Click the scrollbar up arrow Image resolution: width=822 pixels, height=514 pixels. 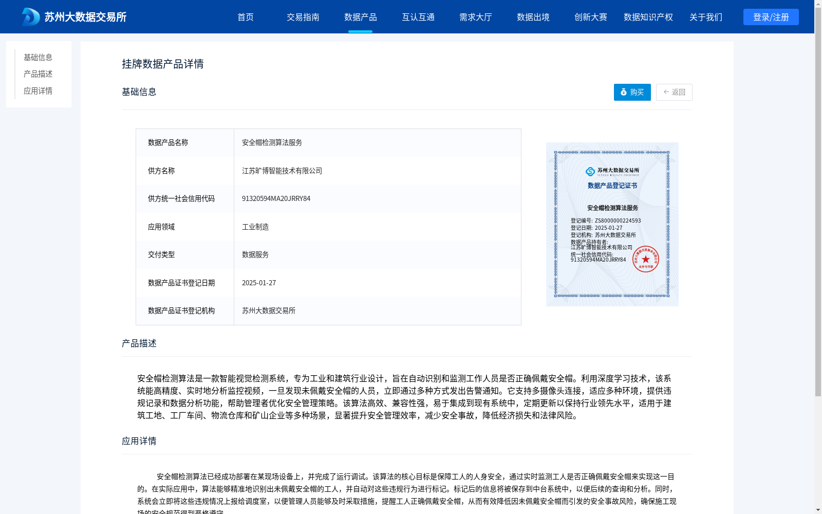[818, 4]
